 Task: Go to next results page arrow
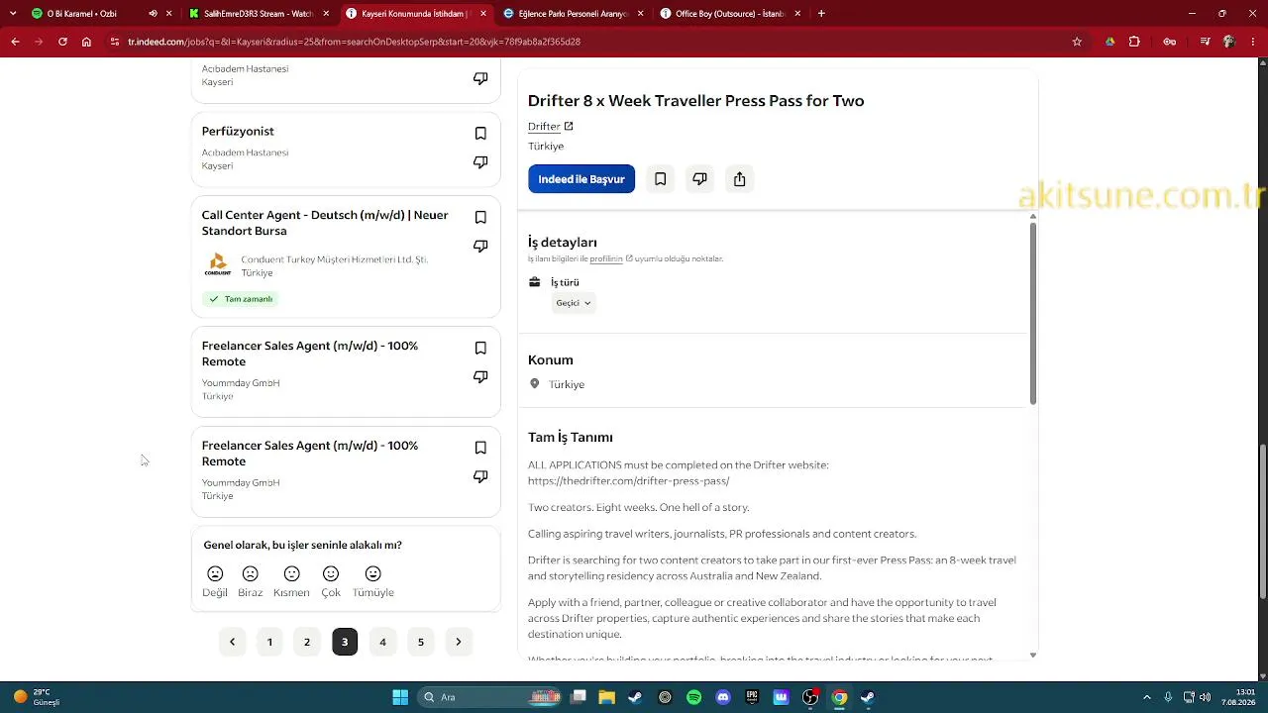click(458, 642)
